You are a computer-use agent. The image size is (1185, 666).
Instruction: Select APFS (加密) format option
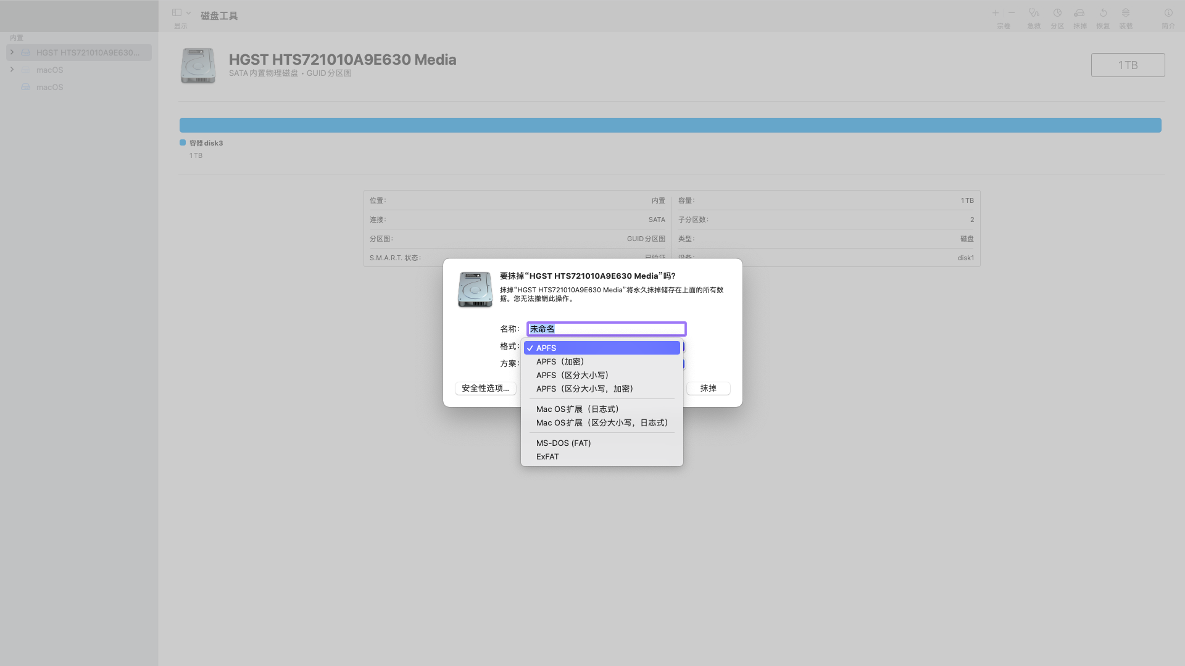click(x=560, y=362)
